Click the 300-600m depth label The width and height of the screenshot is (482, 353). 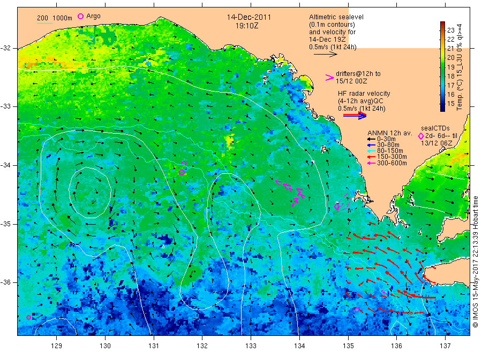point(391,163)
